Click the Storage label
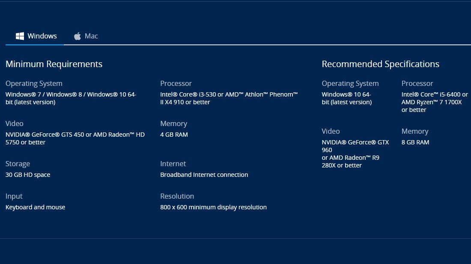Image resolution: width=471 pixels, height=264 pixels. coord(18,164)
